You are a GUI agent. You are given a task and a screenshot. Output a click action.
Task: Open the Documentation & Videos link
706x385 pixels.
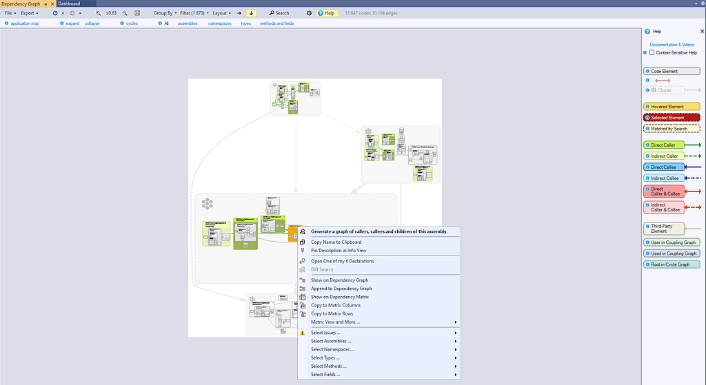pyautogui.click(x=672, y=45)
